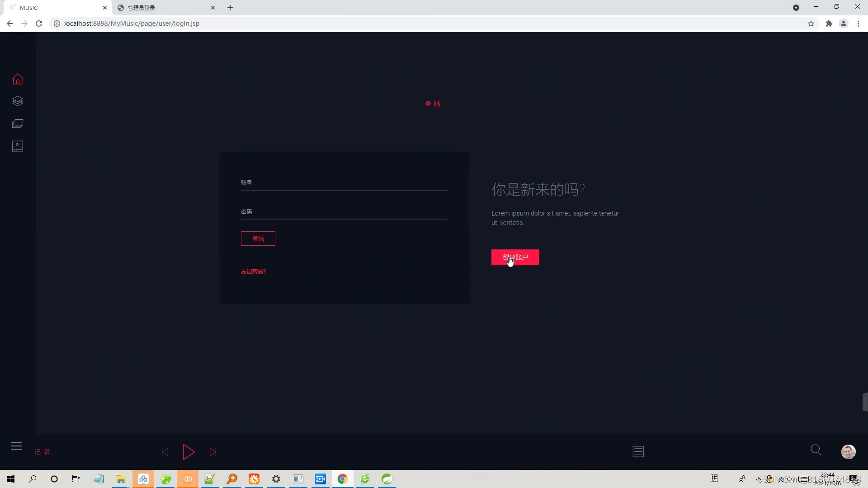Go forward in browser history

point(24,23)
